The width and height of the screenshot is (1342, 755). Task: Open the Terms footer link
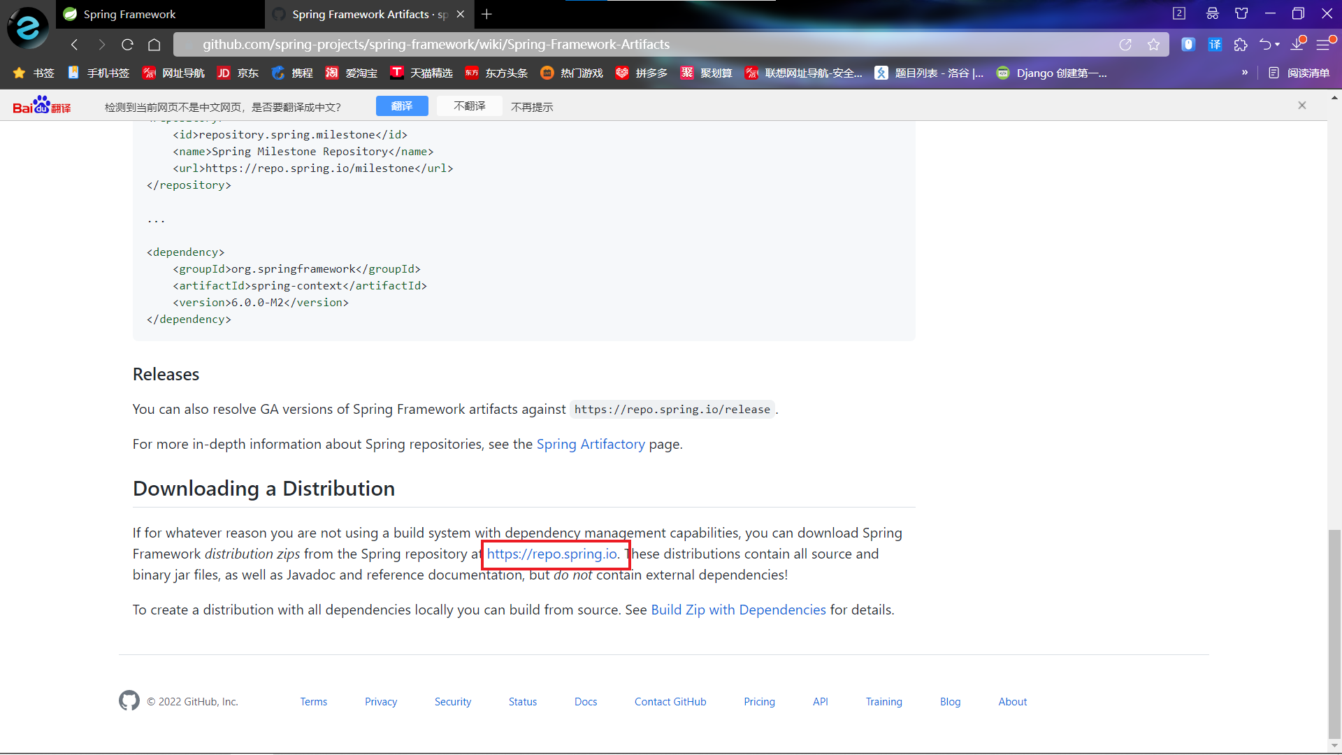314,702
